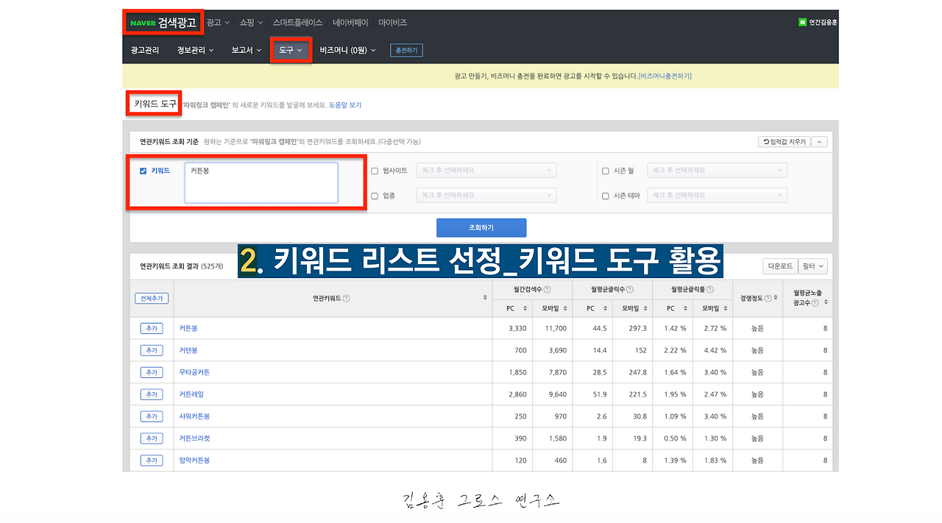Click the help icon beside 경쟁정도
The image size is (942, 523).
click(768, 297)
